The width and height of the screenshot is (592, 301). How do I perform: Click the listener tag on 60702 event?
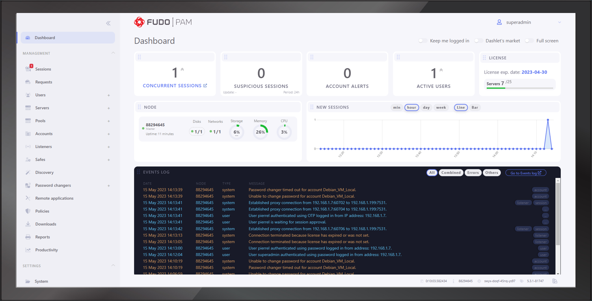pyautogui.click(x=523, y=203)
